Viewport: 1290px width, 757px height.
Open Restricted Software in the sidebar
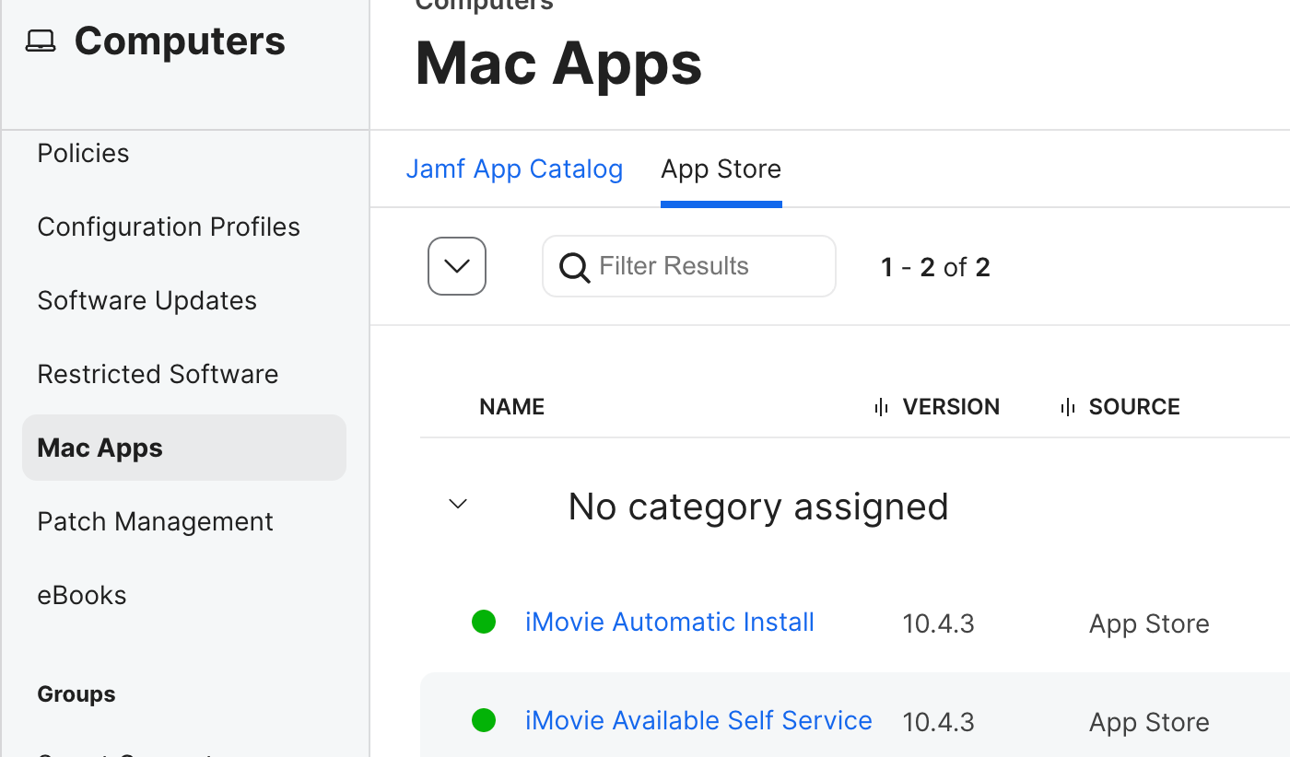point(158,374)
